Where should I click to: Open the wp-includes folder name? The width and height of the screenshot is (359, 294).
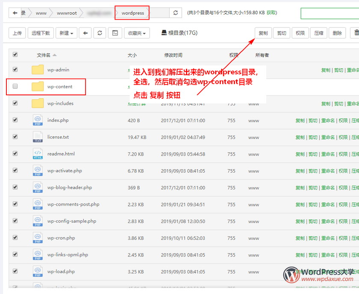(60, 103)
